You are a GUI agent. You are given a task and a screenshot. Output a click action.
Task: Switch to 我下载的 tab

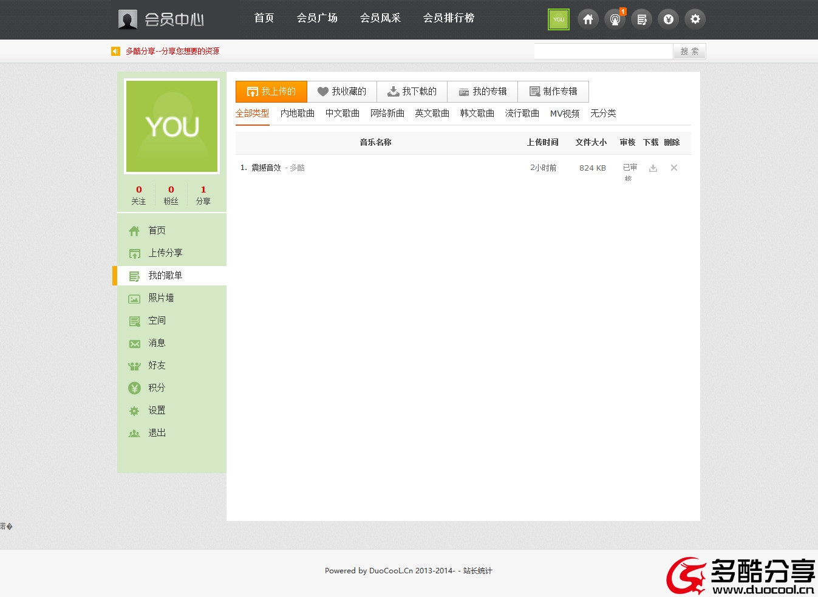(x=412, y=92)
